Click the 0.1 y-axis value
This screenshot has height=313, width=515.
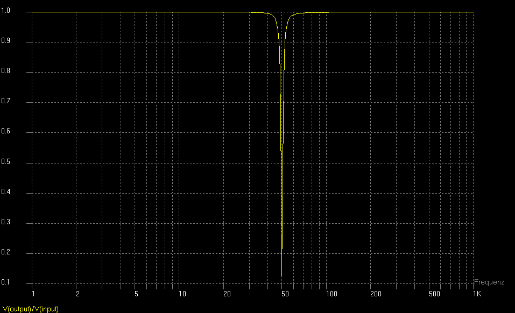(x=5, y=282)
